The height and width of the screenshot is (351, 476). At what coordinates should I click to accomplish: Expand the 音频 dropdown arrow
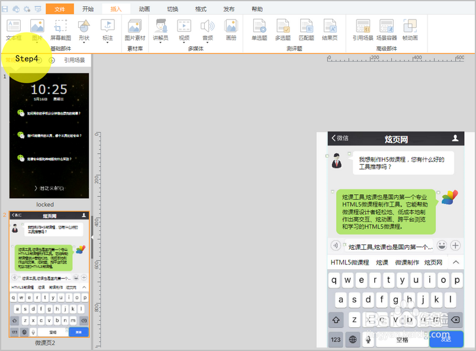tap(208, 43)
